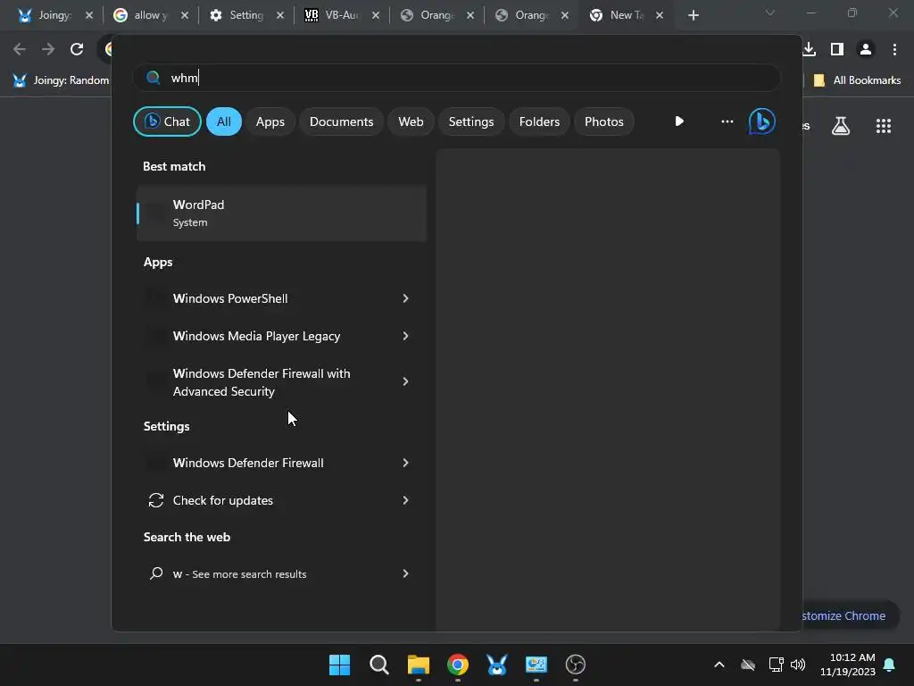Show hidden system tray icons
This screenshot has height=686, width=914.
click(719, 665)
